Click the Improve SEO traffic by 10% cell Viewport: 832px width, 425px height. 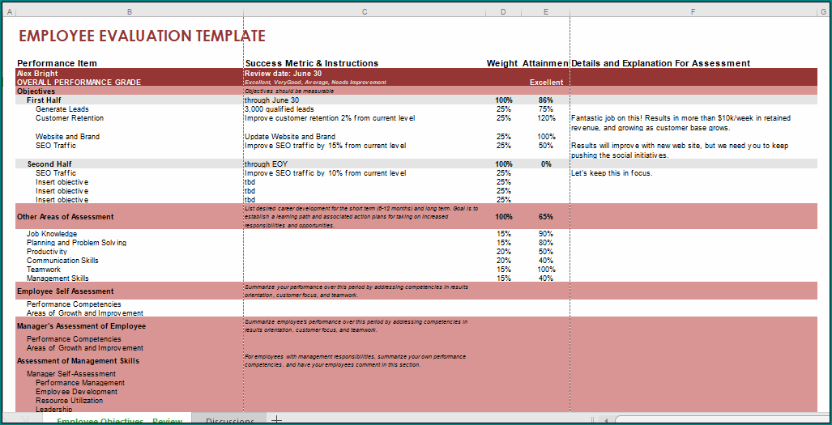pos(326,173)
